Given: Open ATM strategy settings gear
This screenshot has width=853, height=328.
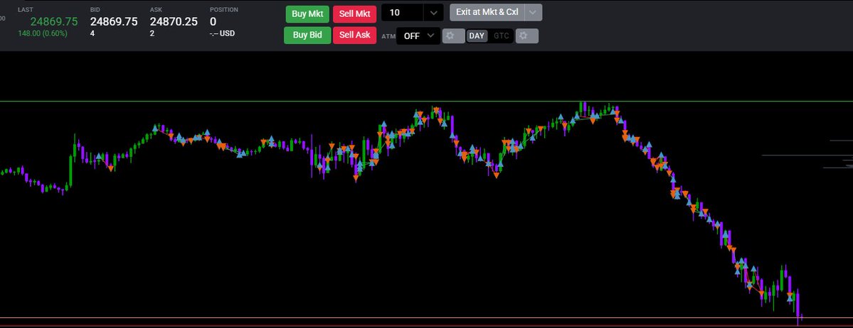Looking at the screenshot, I should pyautogui.click(x=453, y=35).
